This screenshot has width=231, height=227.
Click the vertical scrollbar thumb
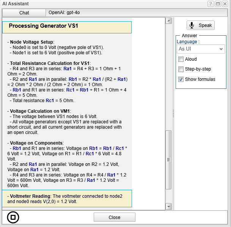169,160
